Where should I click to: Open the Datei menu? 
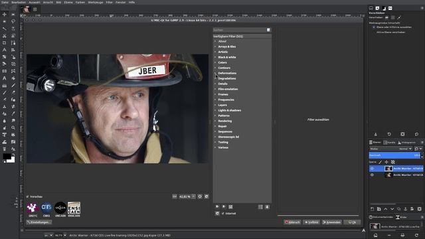[x=5, y=2]
